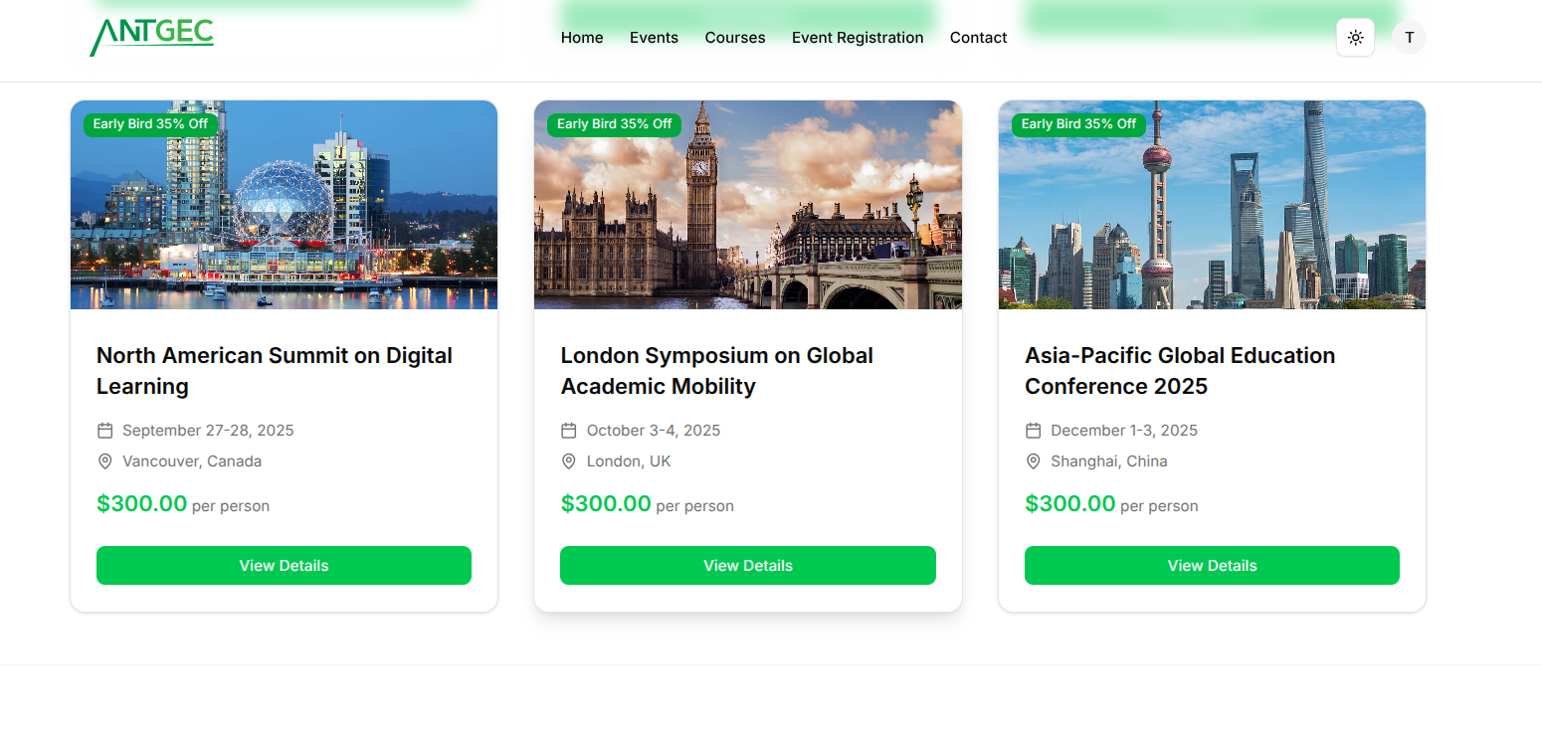Select Courses in the navigation bar
The height and width of the screenshot is (729, 1542).
pos(734,37)
